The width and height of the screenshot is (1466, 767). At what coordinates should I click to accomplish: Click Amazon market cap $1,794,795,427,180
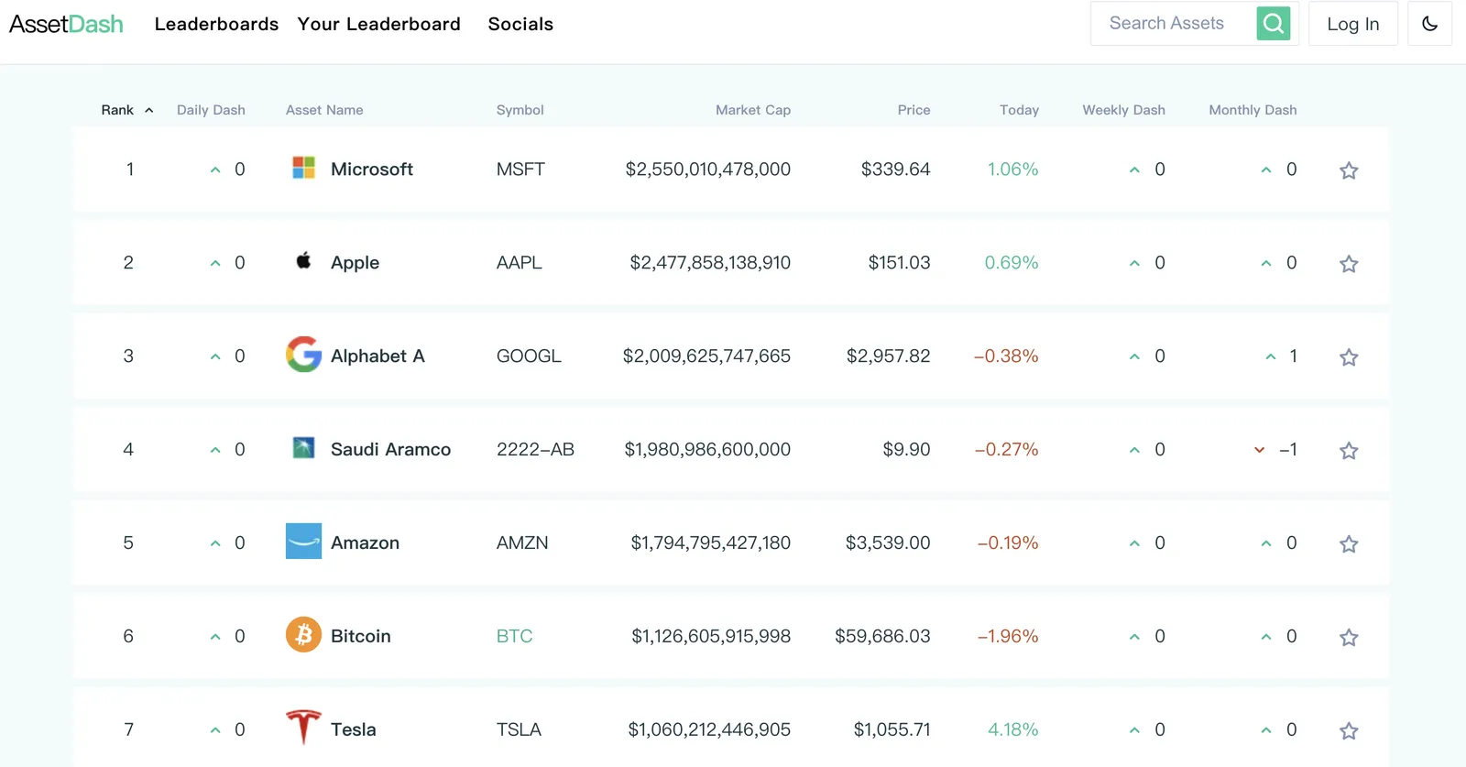pyautogui.click(x=711, y=543)
